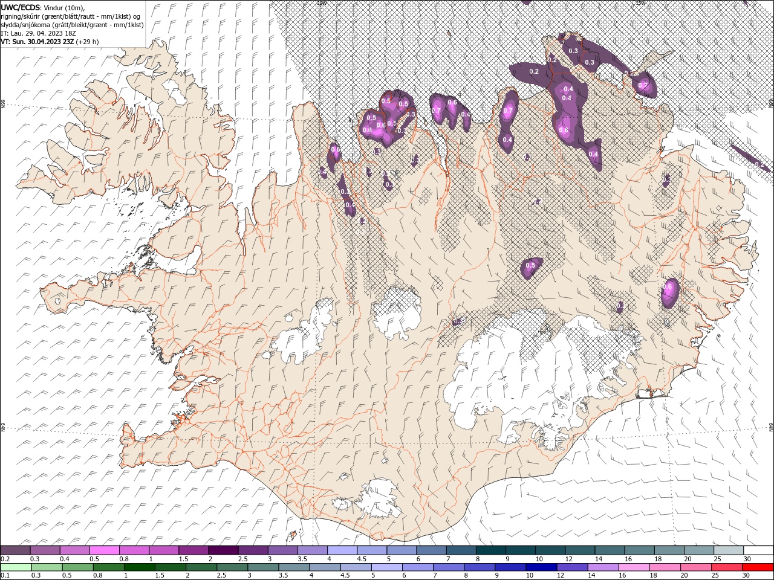Click the 0.8 green rain legend swatch
The image size is (774, 580).
(x=108, y=567)
